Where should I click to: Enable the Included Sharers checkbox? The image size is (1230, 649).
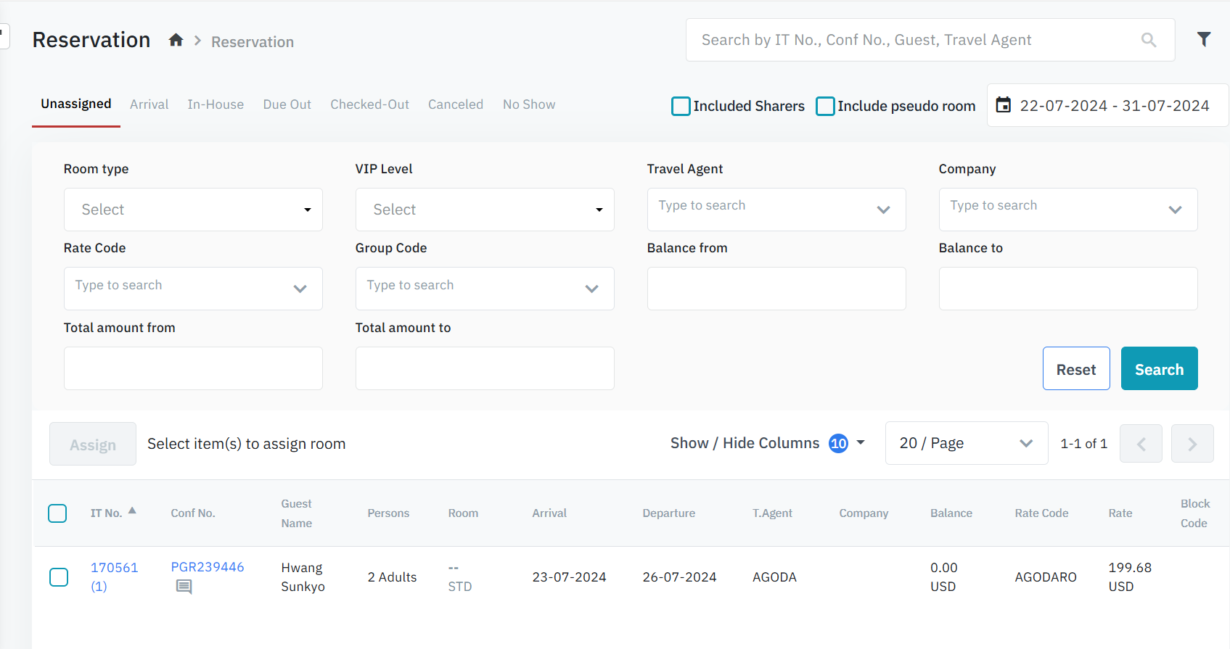[681, 106]
